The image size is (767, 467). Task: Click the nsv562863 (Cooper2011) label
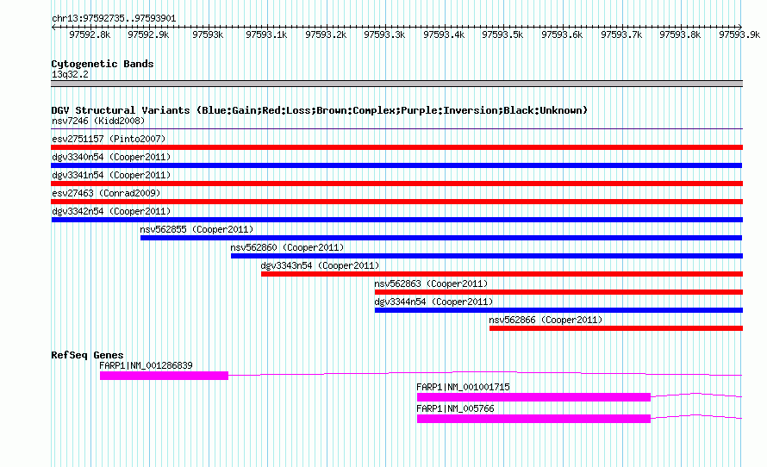click(431, 283)
